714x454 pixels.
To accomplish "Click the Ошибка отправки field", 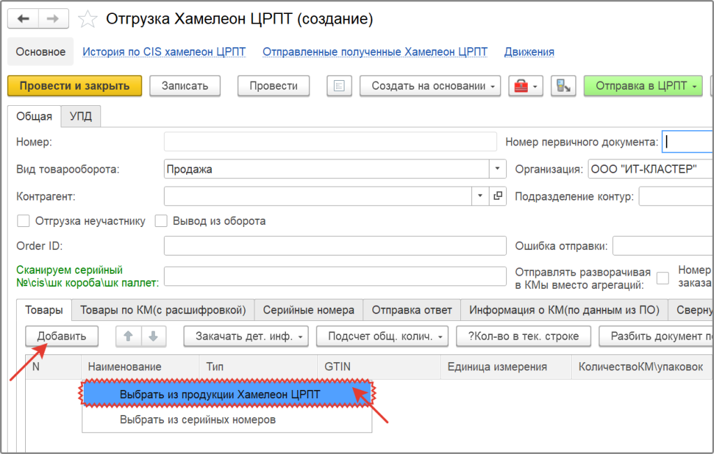I will pos(663,246).
